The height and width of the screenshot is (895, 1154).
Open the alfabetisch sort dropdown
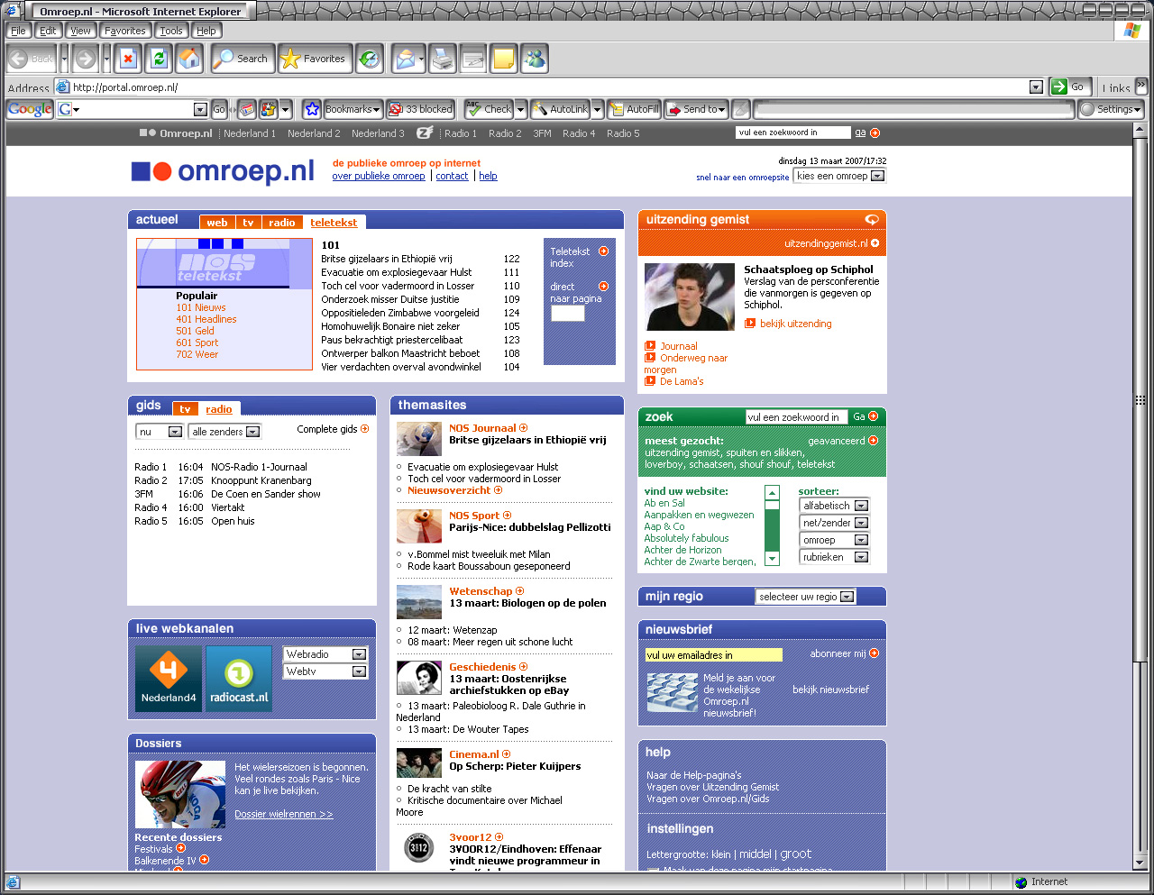[x=835, y=506]
